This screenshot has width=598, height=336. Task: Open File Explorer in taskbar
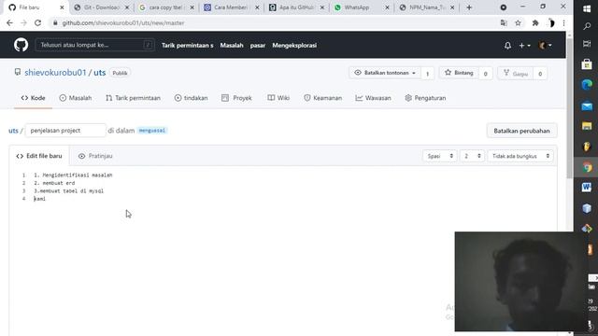587,126
